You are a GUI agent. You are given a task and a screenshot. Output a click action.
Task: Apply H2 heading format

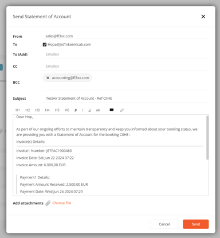[x=27, y=110]
